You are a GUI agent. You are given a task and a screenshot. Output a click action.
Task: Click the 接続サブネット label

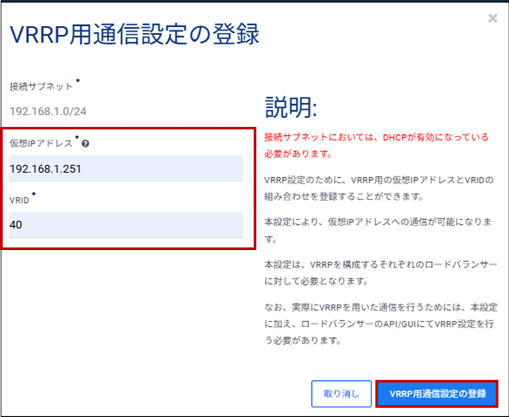[x=41, y=87]
